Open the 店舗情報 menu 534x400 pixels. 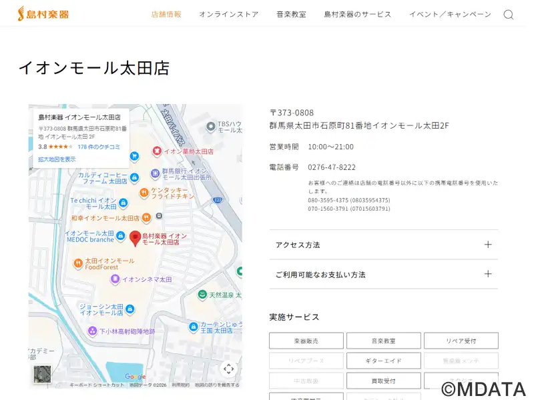click(x=166, y=14)
